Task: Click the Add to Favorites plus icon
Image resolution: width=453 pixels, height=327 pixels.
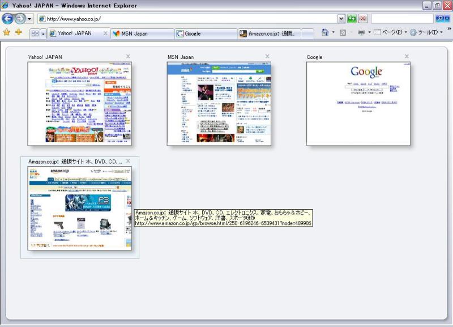Action: (x=19, y=33)
